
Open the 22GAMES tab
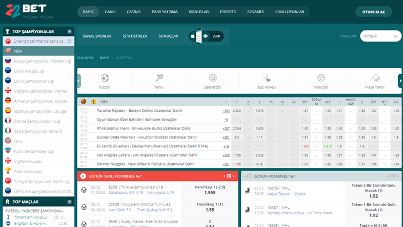[256, 12]
